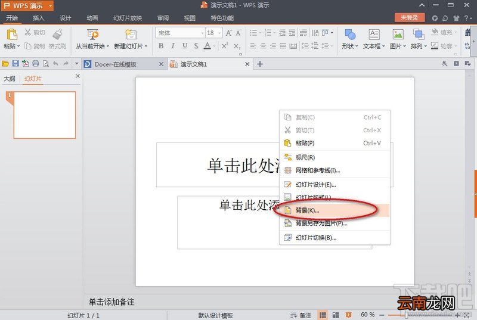
Task: Open the font size 18 dropdown
Action: [x=219, y=33]
